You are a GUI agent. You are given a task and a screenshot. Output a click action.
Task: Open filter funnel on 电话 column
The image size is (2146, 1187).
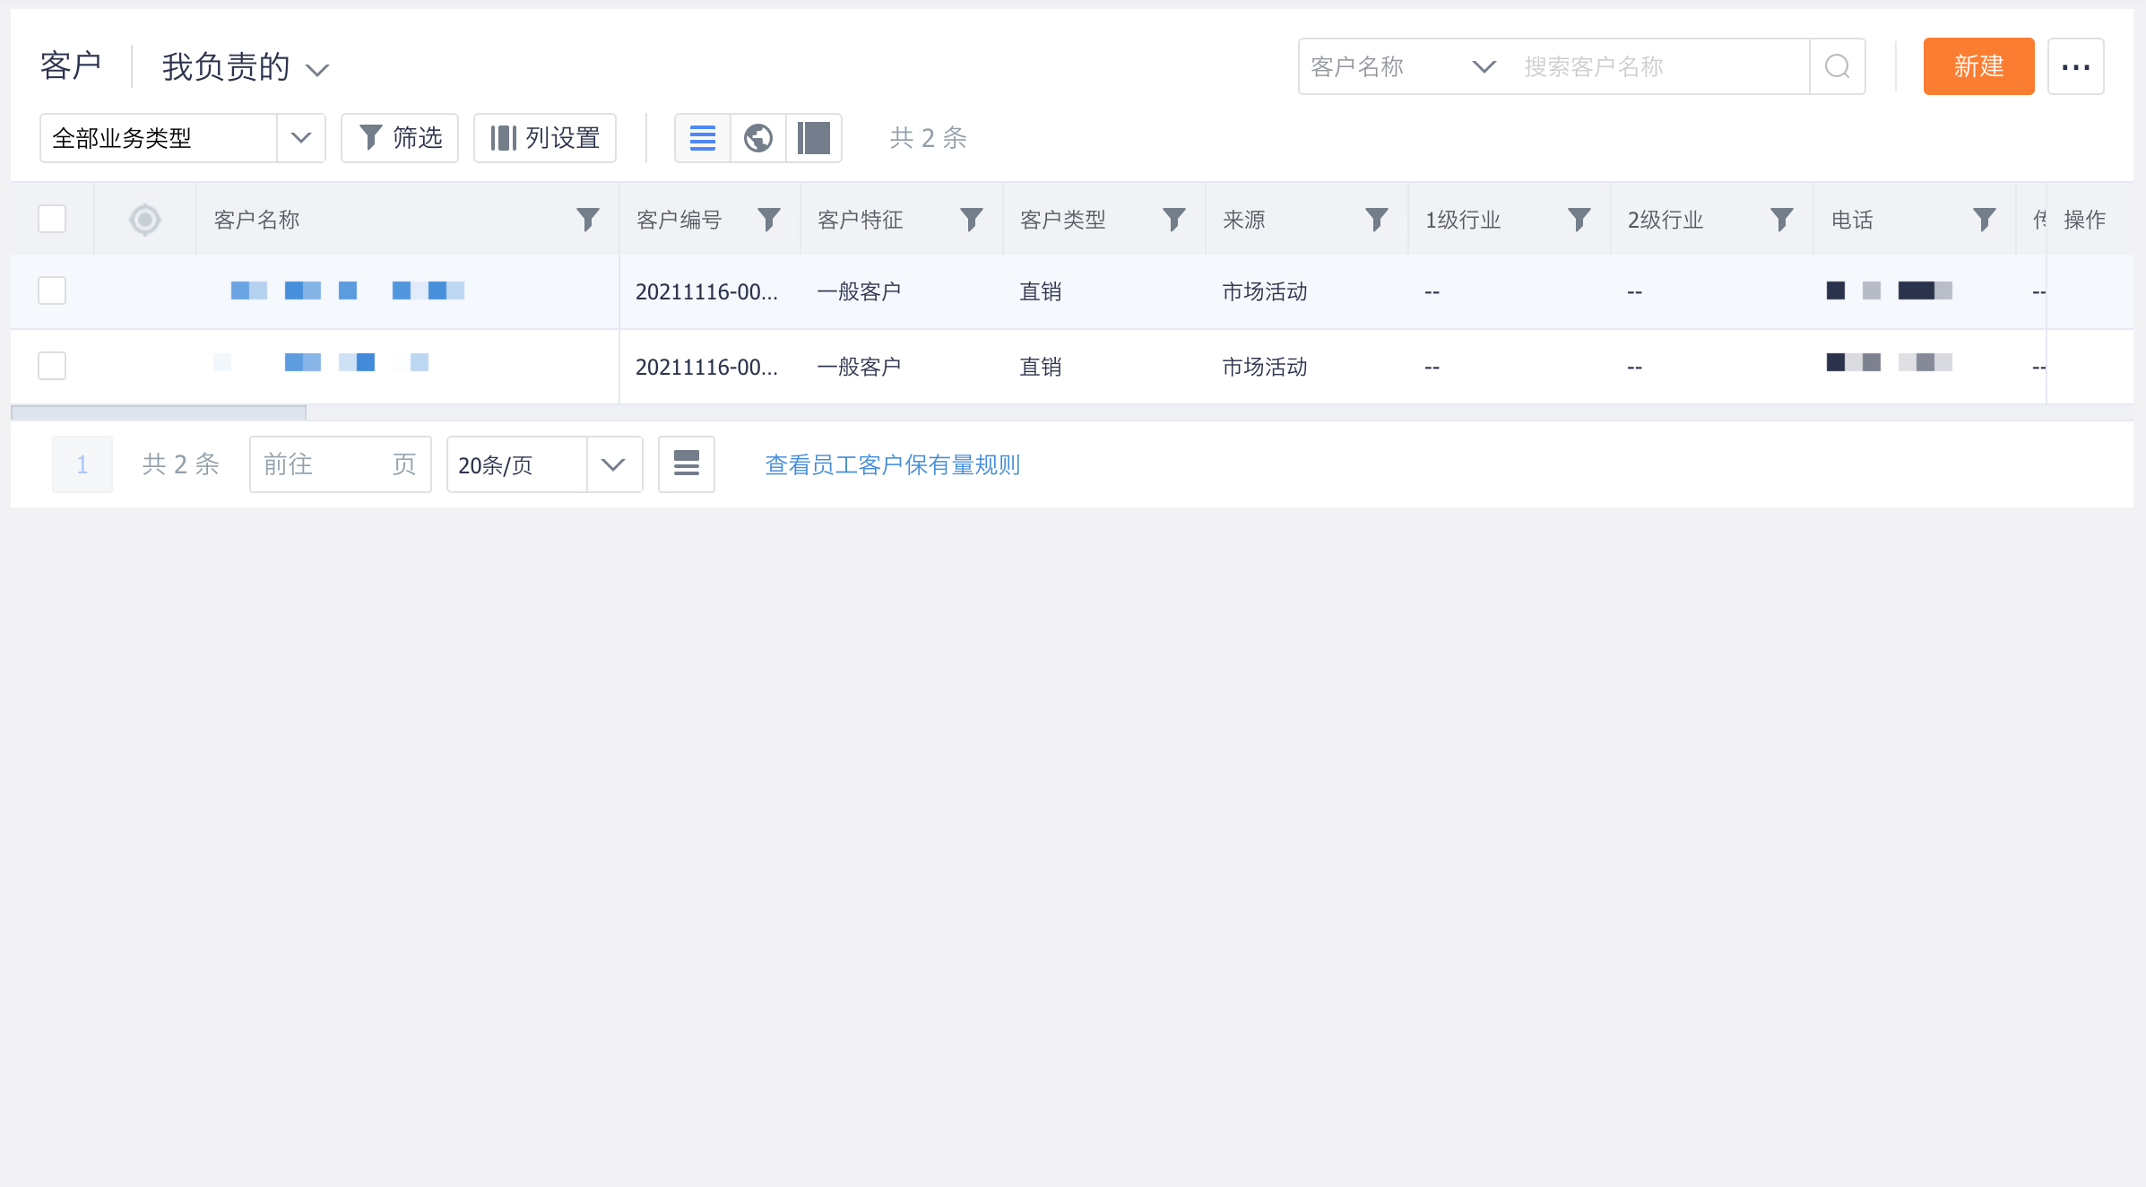tap(1985, 219)
